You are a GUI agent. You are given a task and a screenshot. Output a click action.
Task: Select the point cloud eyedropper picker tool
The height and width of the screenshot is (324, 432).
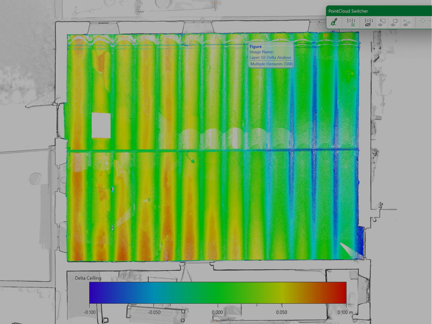tap(334, 22)
